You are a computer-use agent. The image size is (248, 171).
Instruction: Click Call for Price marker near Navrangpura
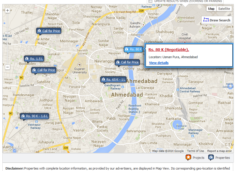tap(127, 62)
